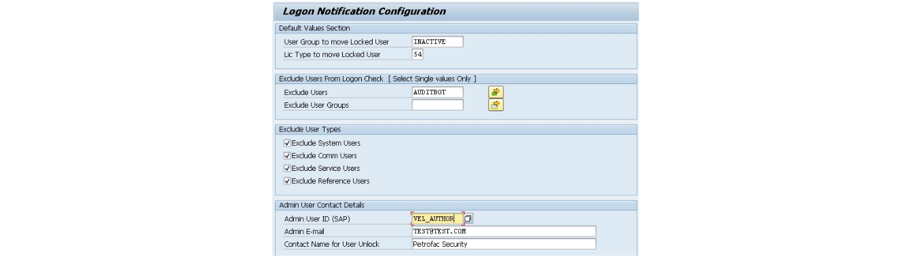Toggle Exclude Service Users checkbox

click(287, 168)
